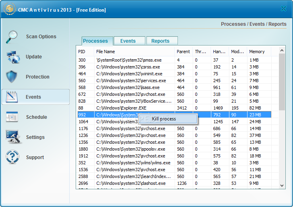The width and height of the screenshot is (293, 207).
Task: Sort by the PID column header
Action: coord(85,52)
